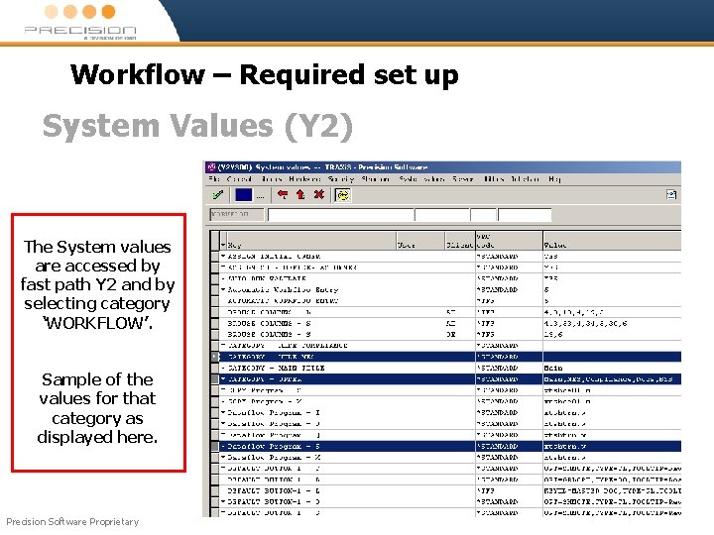
Task: Expand the Dataflow Program - Z row arrow
Action: pos(223,457)
